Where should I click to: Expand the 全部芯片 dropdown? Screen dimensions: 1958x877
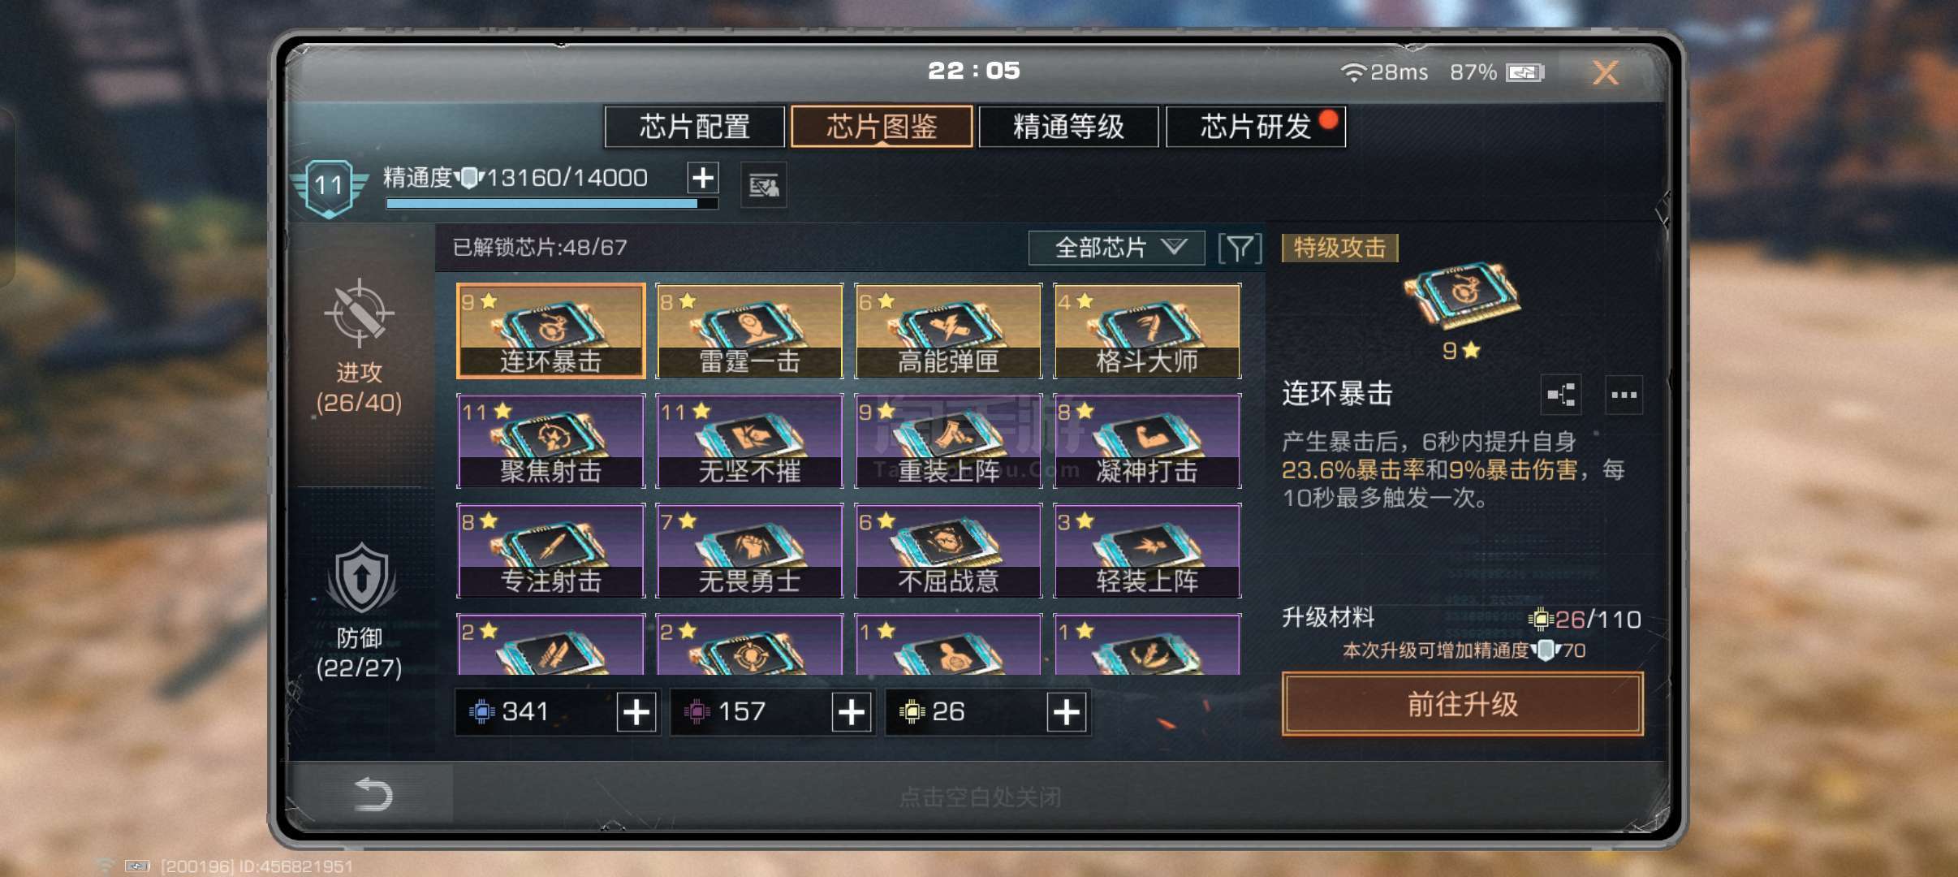click(x=1117, y=248)
